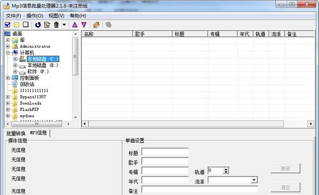This screenshot has height=195, width=319.
Task: Select the 控制面板 icon
Action: (x=15, y=78)
